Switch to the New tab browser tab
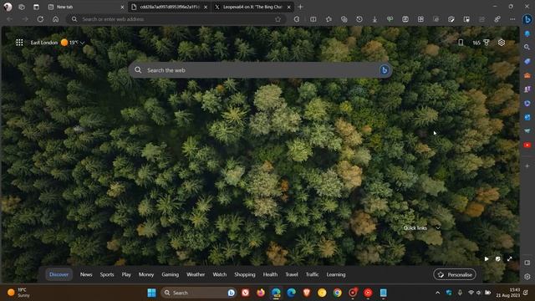 click(x=85, y=7)
